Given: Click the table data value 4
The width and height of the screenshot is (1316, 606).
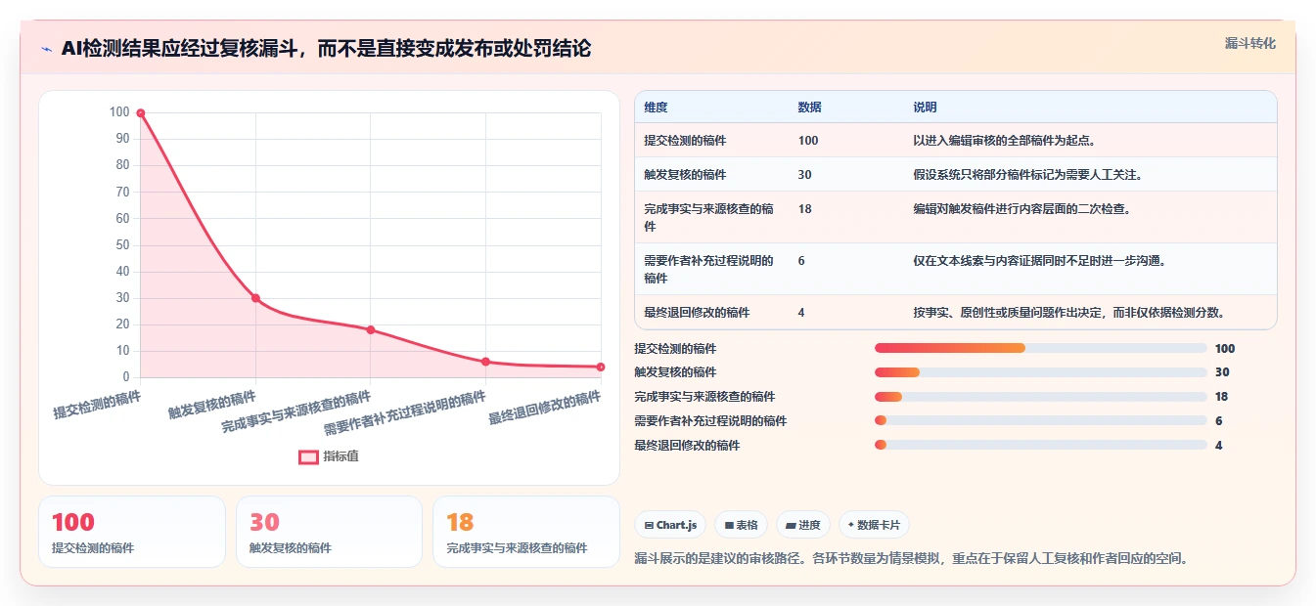Looking at the screenshot, I should click(801, 313).
